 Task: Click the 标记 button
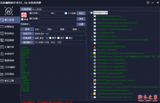81,13
